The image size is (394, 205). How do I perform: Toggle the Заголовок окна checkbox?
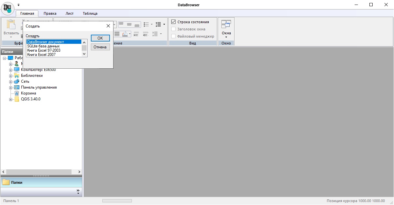click(174, 29)
